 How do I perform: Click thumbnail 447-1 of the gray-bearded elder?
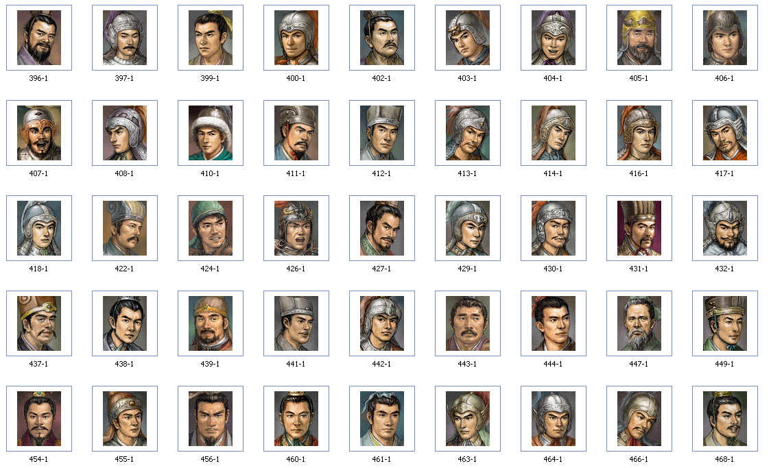coord(639,323)
